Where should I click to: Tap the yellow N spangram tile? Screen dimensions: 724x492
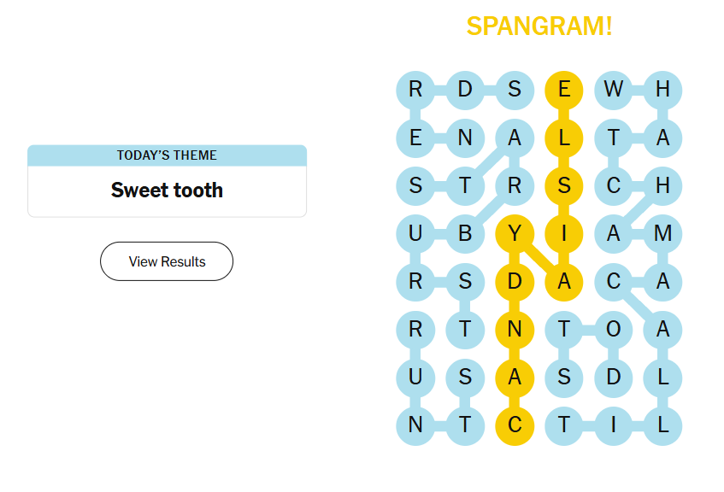click(x=515, y=329)
